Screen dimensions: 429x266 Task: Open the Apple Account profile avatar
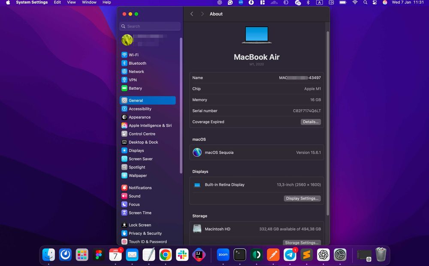click(x=127, y=40)
